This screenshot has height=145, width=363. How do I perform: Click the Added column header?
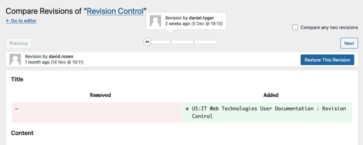click(x=271, y=95)
